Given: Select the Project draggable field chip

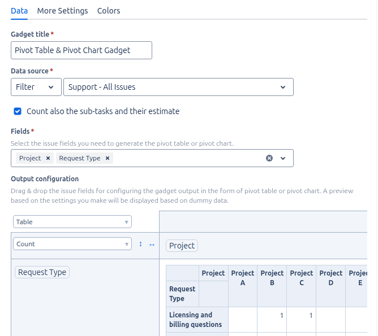Looking at the screenshot, I should [182, 246].
